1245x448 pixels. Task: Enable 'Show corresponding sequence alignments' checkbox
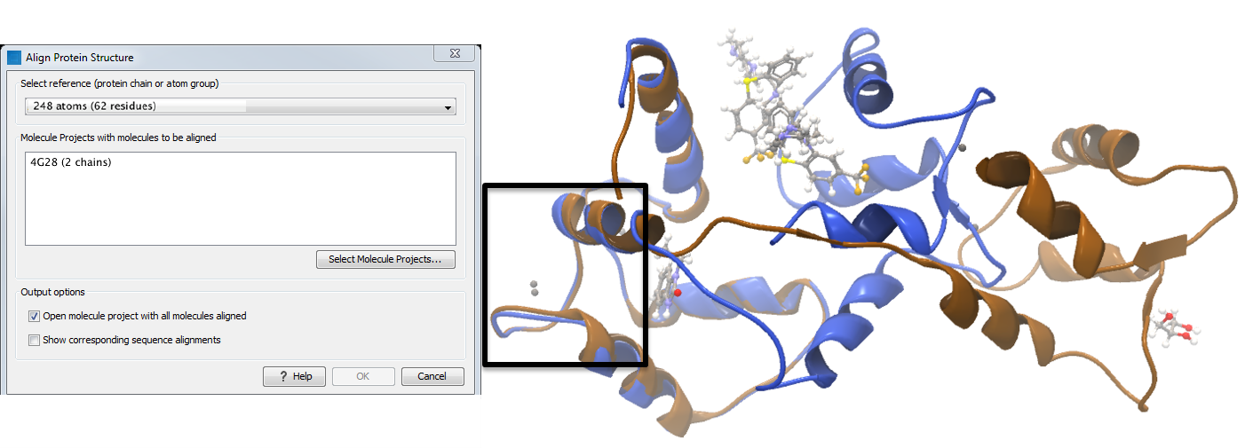coord(35,340)
